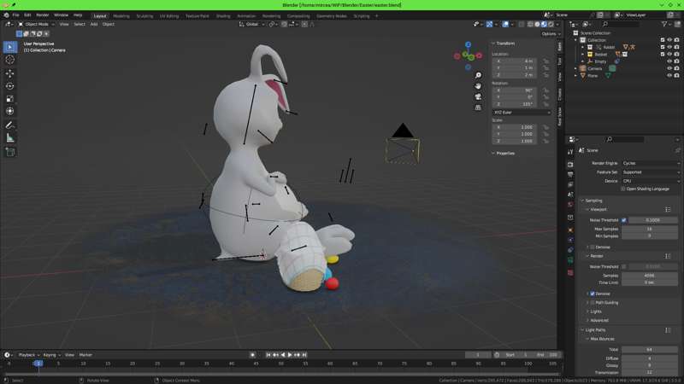Screen dimensions: 684x384
Task: Select the Measure tool
Action: point(10,137)
